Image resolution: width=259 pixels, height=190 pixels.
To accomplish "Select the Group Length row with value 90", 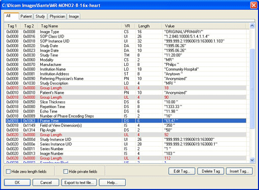I will tap(125, 97).
